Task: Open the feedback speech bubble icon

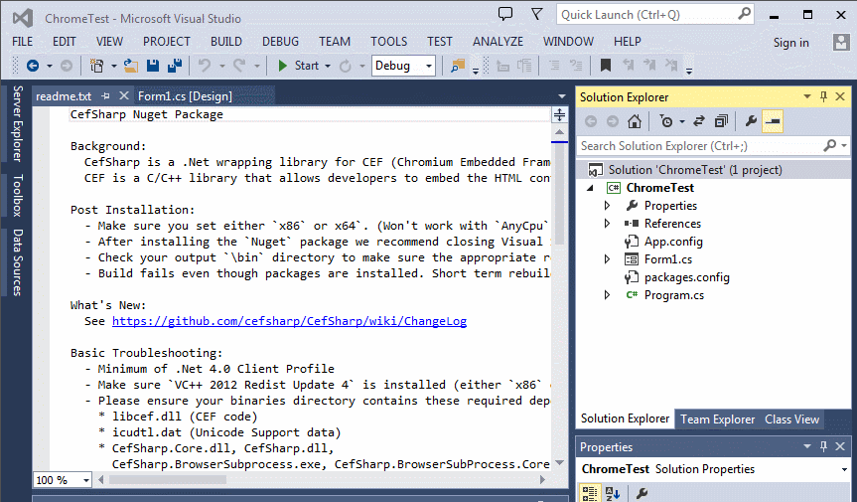Action: point(505,14)
